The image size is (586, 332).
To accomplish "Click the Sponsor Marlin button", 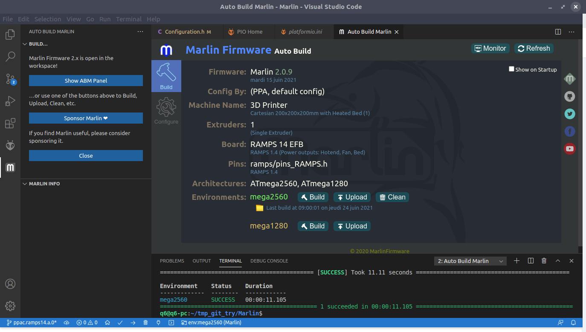I will pos(86,118).
